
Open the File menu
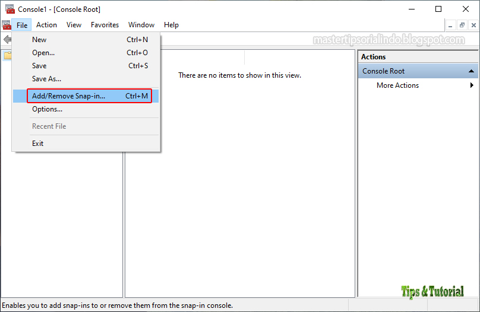coord(22,25)
